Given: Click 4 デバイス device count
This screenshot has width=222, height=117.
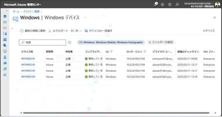Looking at the screenshot, I should pos(209,31).
